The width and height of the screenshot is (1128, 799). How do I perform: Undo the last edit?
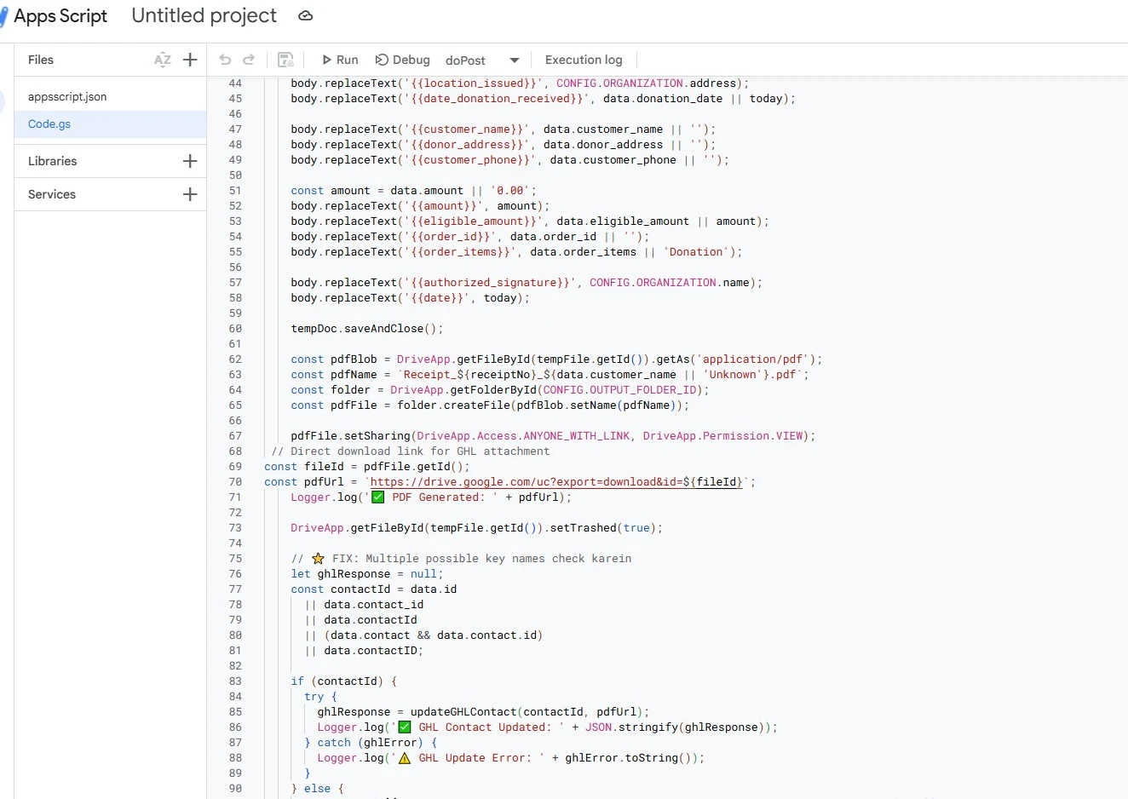click(225, 60)
